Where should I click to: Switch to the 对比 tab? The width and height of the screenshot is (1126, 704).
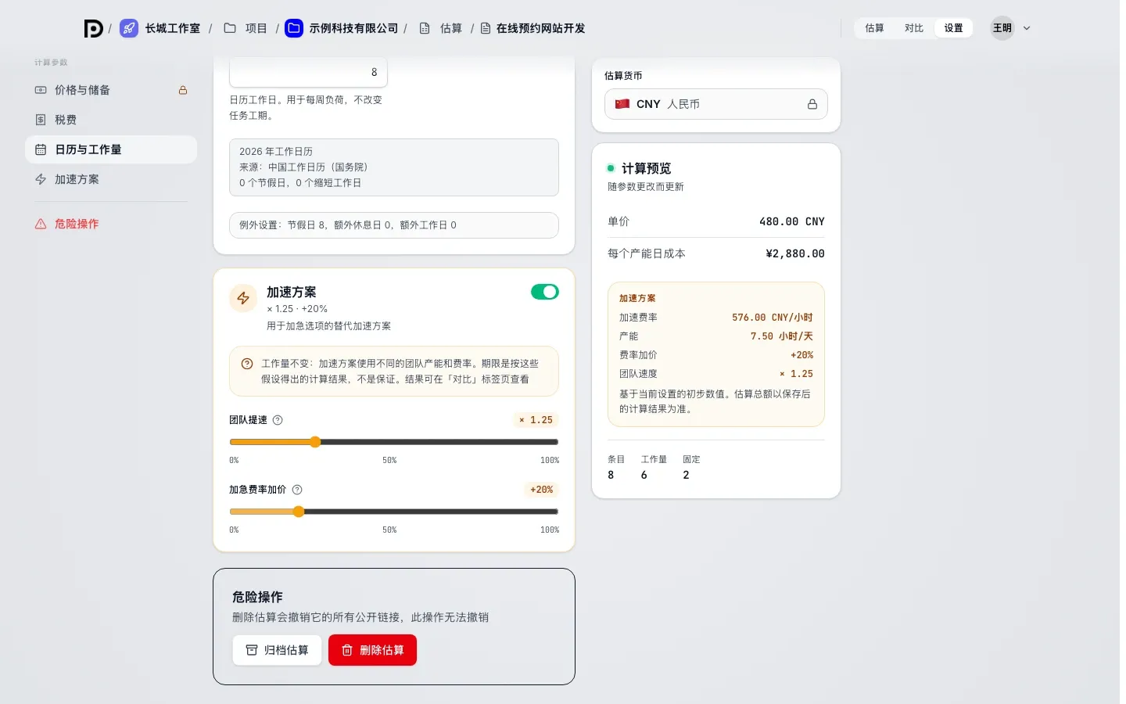coord(914,28)
